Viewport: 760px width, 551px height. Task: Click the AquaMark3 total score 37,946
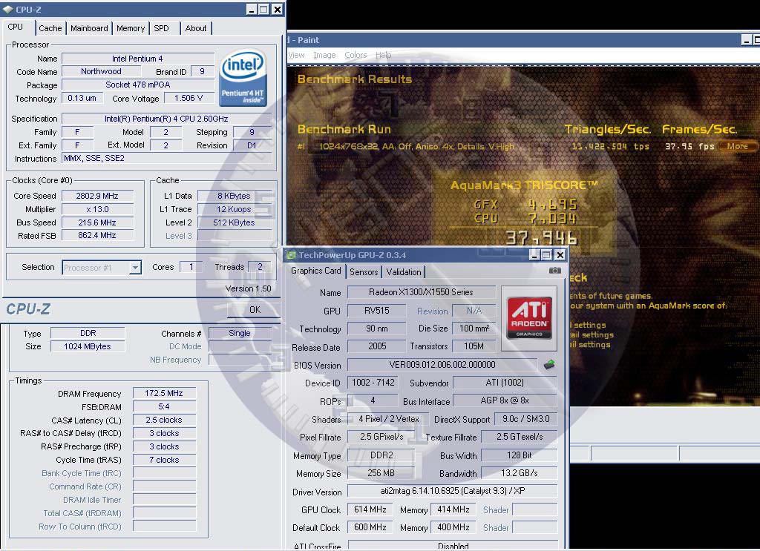point(541,238)
